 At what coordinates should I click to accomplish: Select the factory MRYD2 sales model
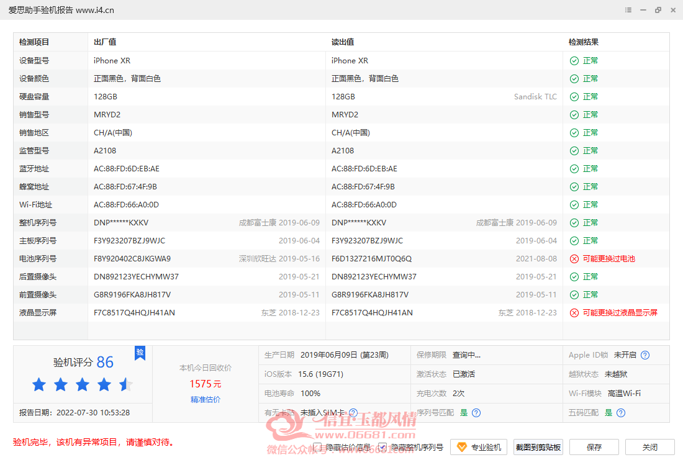[x=107, y=115]
